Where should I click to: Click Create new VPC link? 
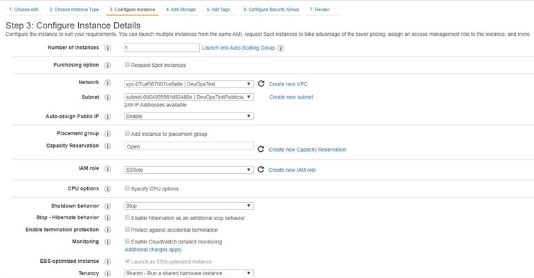click(288, 83)
